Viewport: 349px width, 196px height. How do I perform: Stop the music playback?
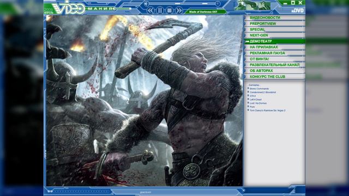(x=169, y=10)
